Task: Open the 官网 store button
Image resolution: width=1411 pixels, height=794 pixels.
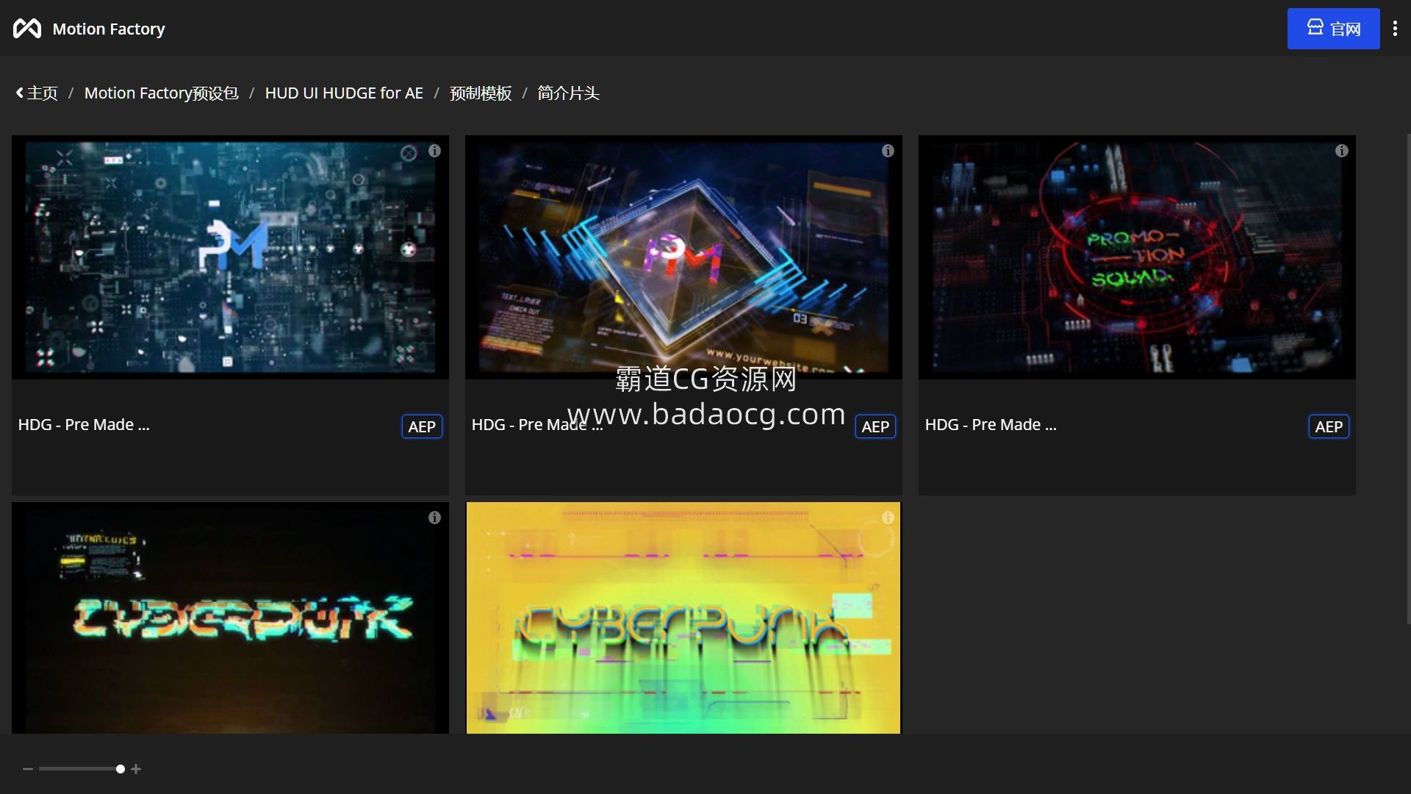Action: point(1333,29)
